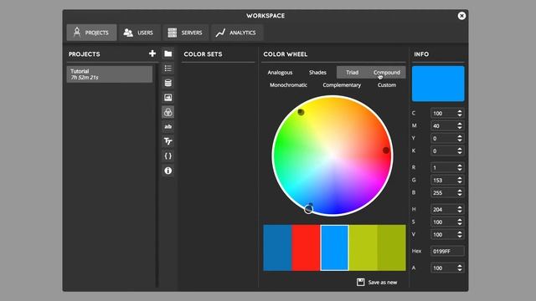Click the Color Sets heading
The image size is (536, 301).
(203, 54)
